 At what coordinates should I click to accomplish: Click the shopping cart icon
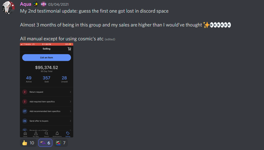[69, 49]
